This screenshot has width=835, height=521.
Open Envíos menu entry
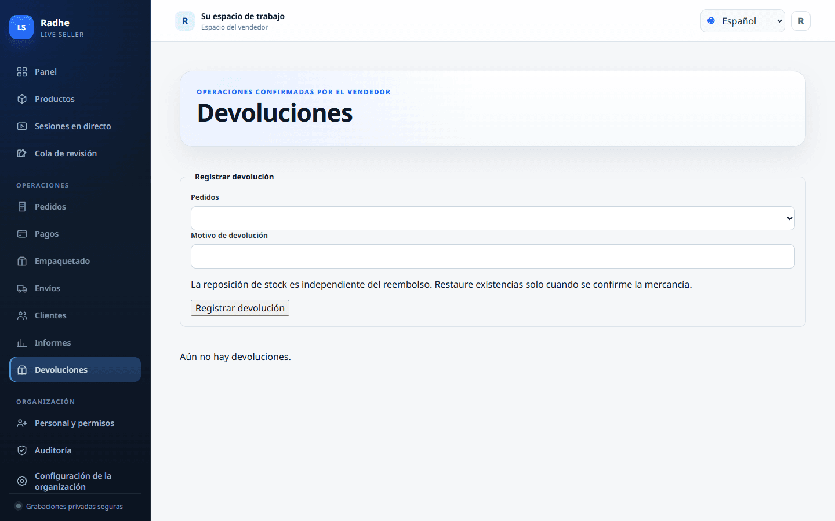coord(75,288)
